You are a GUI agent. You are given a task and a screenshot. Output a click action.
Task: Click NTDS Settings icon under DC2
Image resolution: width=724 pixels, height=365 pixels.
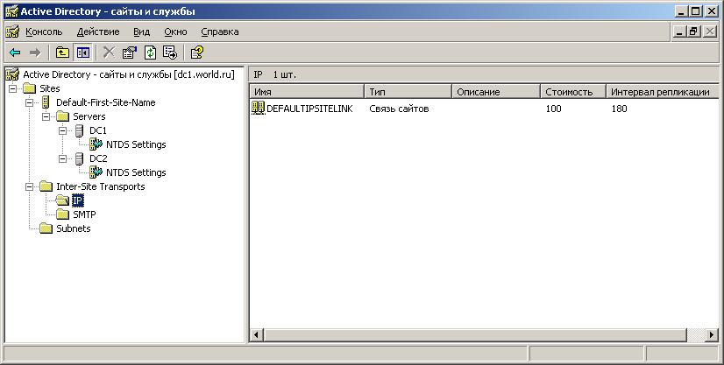tap(96, 172)
